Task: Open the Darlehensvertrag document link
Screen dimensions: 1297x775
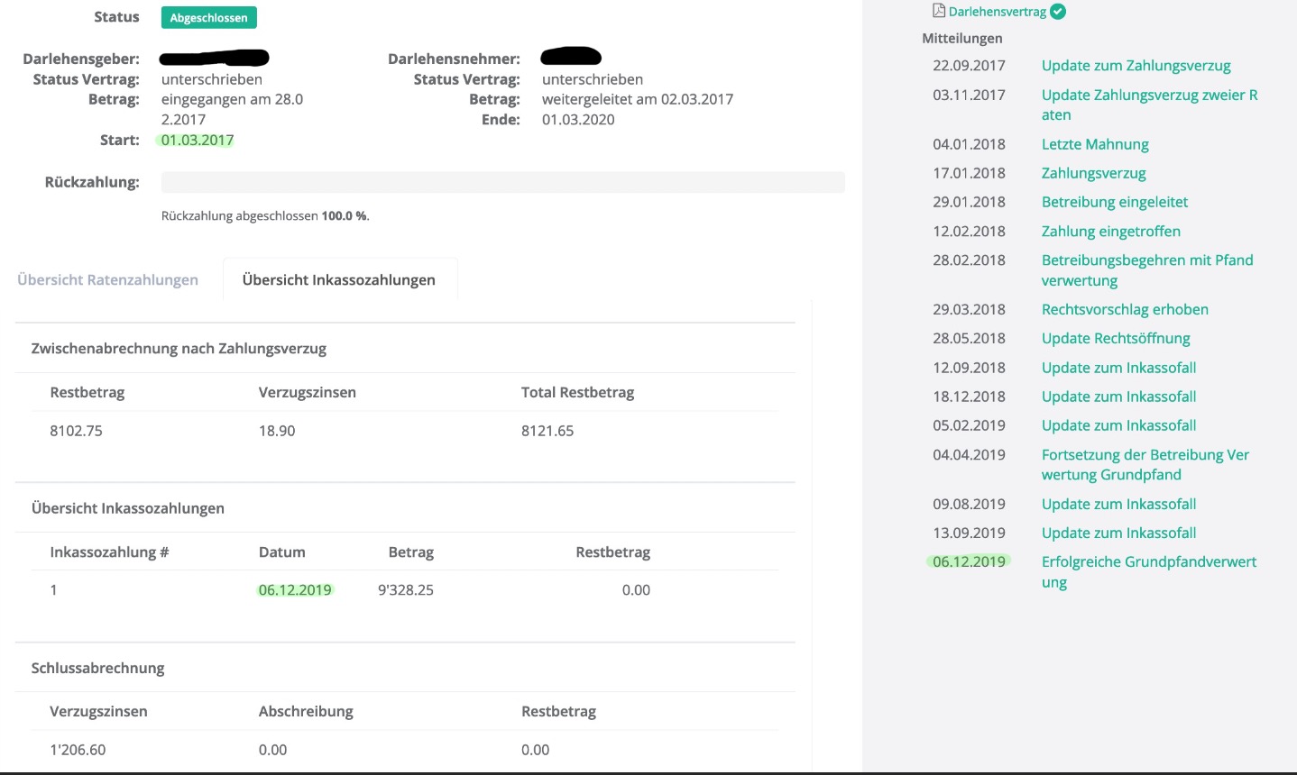Action: coord(998,12)
